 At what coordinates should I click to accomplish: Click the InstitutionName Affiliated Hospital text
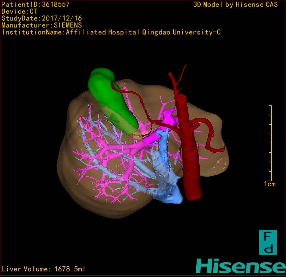[x=111, y=32]
